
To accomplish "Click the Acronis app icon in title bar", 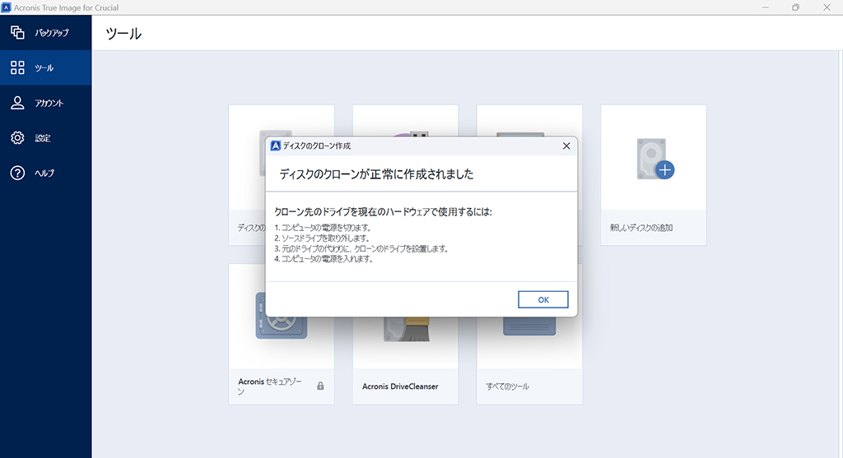I will [6, 7].
